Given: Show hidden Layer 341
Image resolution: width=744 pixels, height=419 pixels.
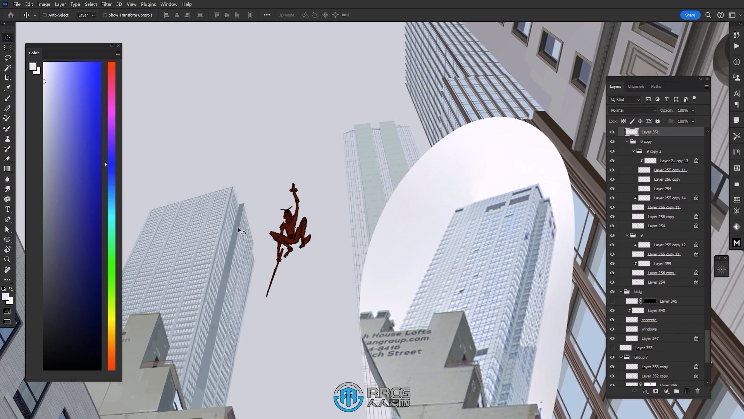Looking at the screenshot, I should (612, 301).
